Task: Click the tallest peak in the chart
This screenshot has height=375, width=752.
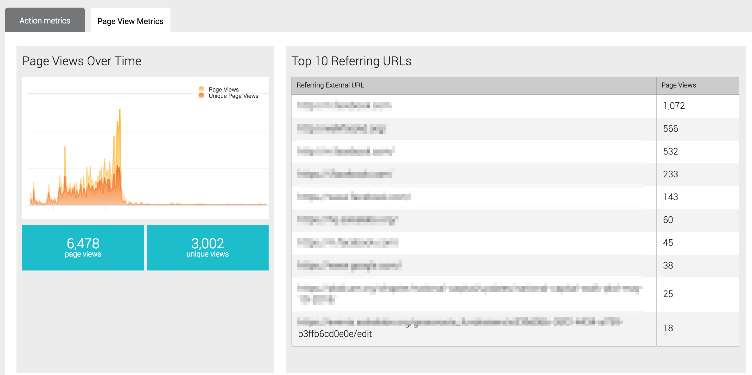Action: coord(120,110)
